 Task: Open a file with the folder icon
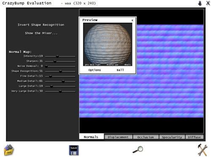pos(9,150)
